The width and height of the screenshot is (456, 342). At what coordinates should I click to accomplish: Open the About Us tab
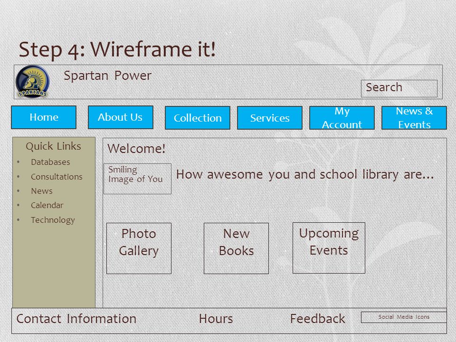pyautogui.click(x=120, y=117)
